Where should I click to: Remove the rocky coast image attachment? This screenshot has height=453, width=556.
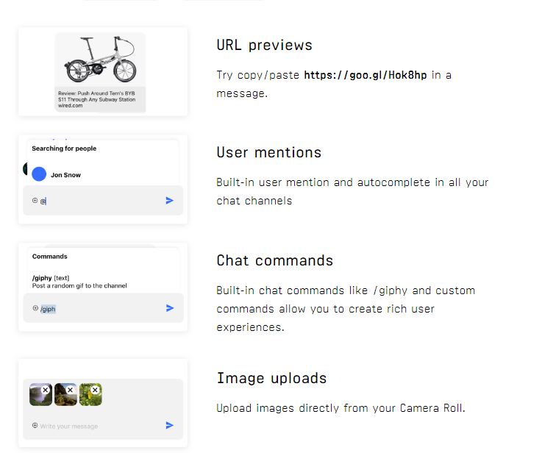coord(71,390)
